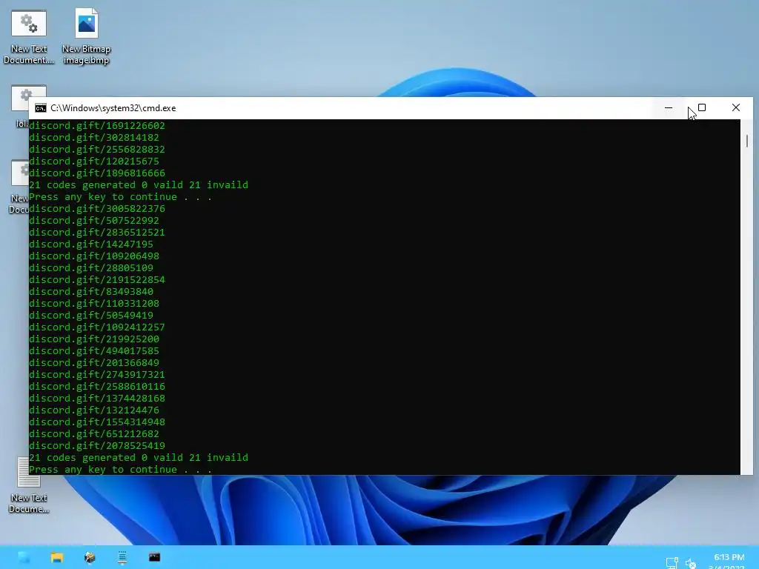
Task: Select New Text Document desktop icon at top-left
Action: pyautogui.click(x=29, y=37)
